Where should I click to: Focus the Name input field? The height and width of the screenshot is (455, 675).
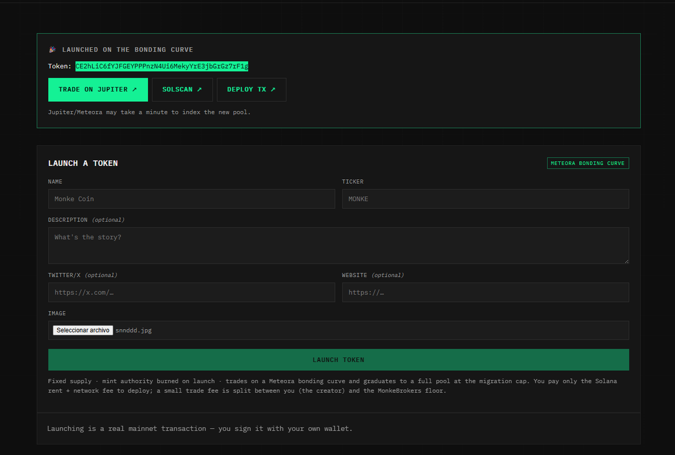(x=191, y=199)
